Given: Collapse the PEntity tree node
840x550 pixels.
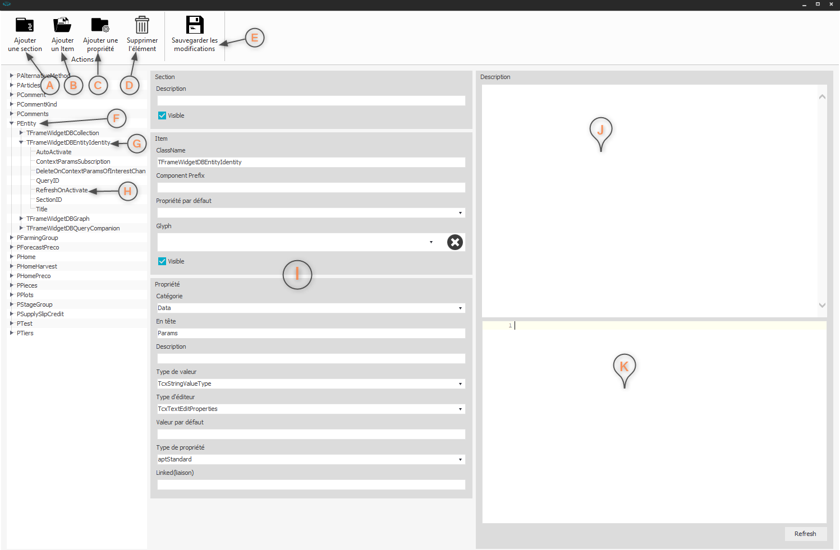Looking at the screenshot, I should click(12, 123).
